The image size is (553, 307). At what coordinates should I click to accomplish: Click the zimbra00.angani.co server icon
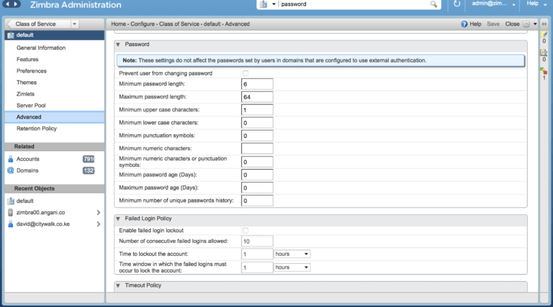pyautogui.click(x=11, y=213)
